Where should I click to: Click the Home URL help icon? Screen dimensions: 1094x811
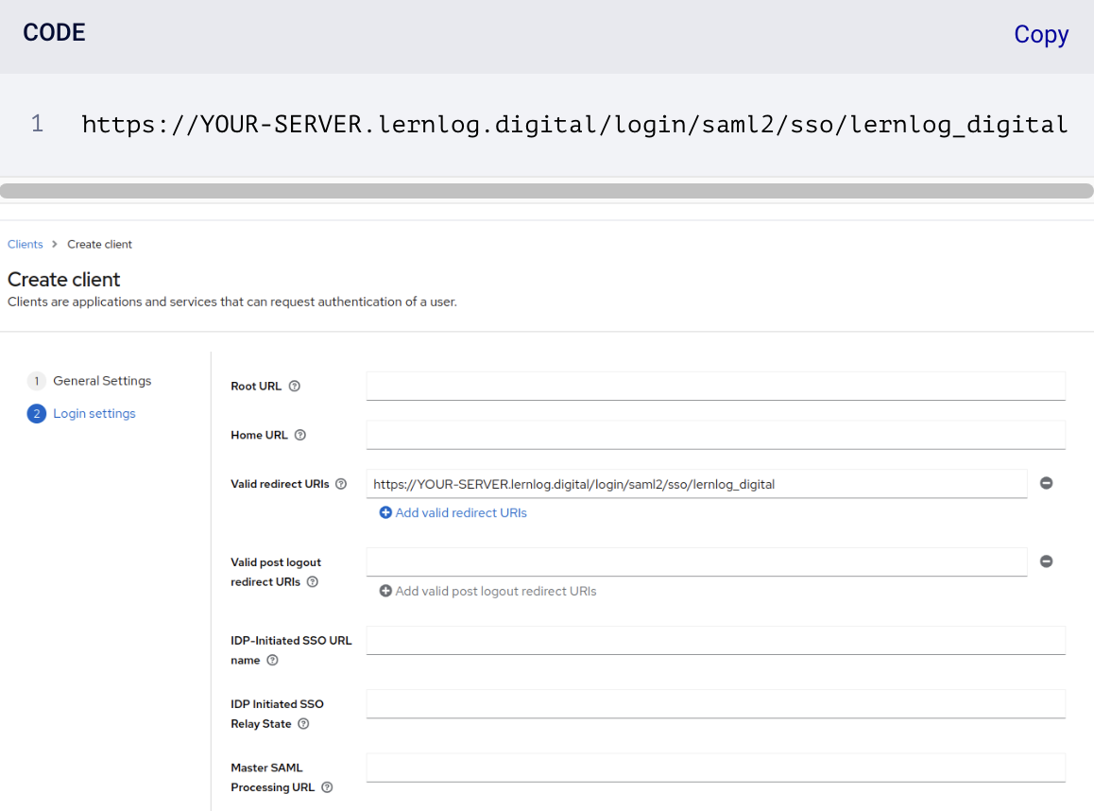tap(300, 436)
